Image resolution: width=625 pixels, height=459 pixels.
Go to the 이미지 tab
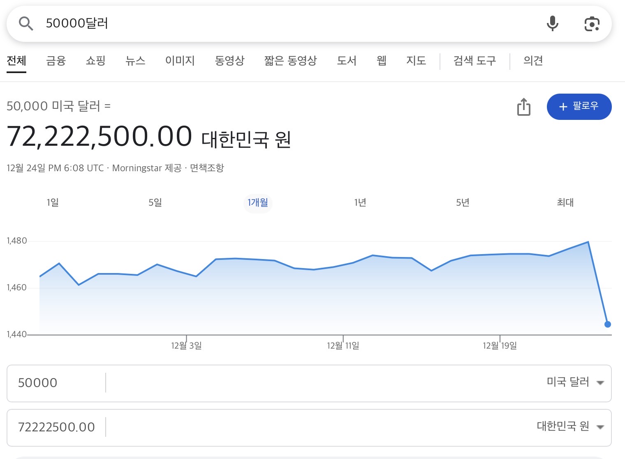coord(180,61)
